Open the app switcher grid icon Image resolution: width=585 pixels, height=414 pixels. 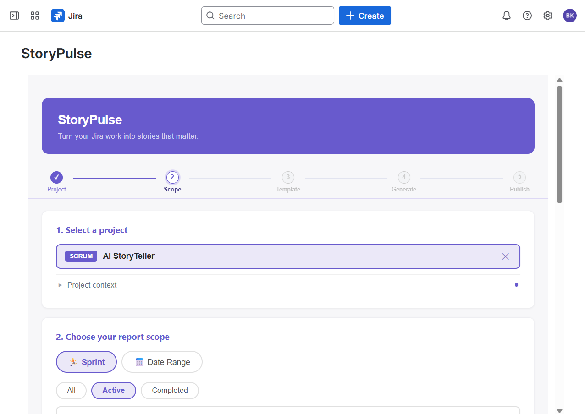click(35, 16)
